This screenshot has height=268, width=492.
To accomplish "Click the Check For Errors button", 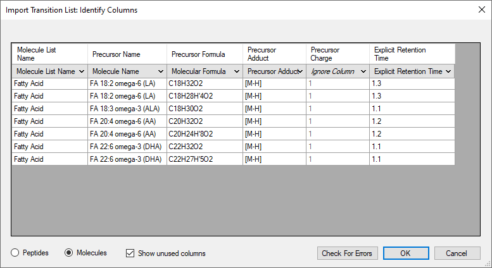I will 348,253.
